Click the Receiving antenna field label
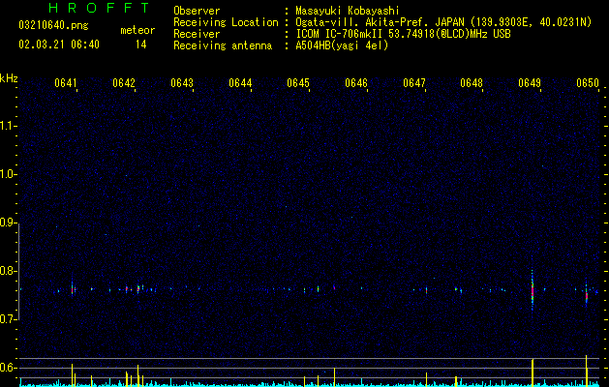The image size is (609, 387). [x=223, y=45]
